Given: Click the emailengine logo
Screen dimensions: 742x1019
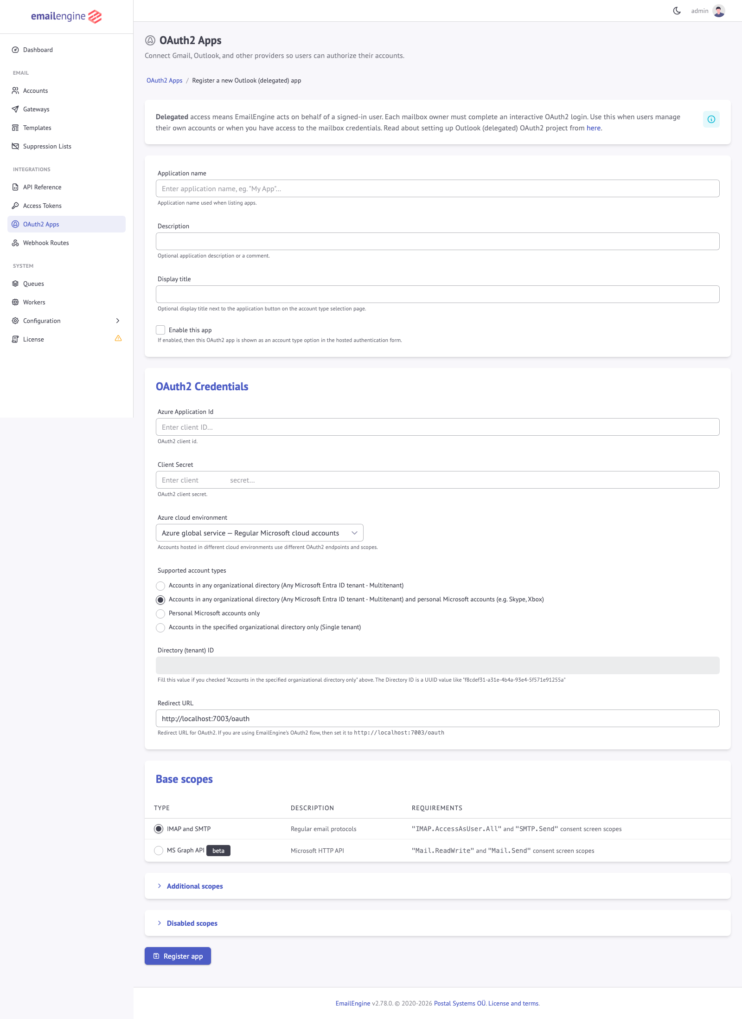Looking at the screenshot, I should pyautogui.click(x=66, y=16).
